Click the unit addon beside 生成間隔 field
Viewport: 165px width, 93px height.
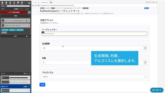pyautogui.click(x=145, y=48)
